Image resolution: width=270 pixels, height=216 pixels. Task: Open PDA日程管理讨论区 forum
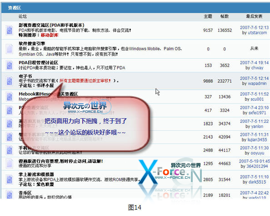(x=38, y=63)
